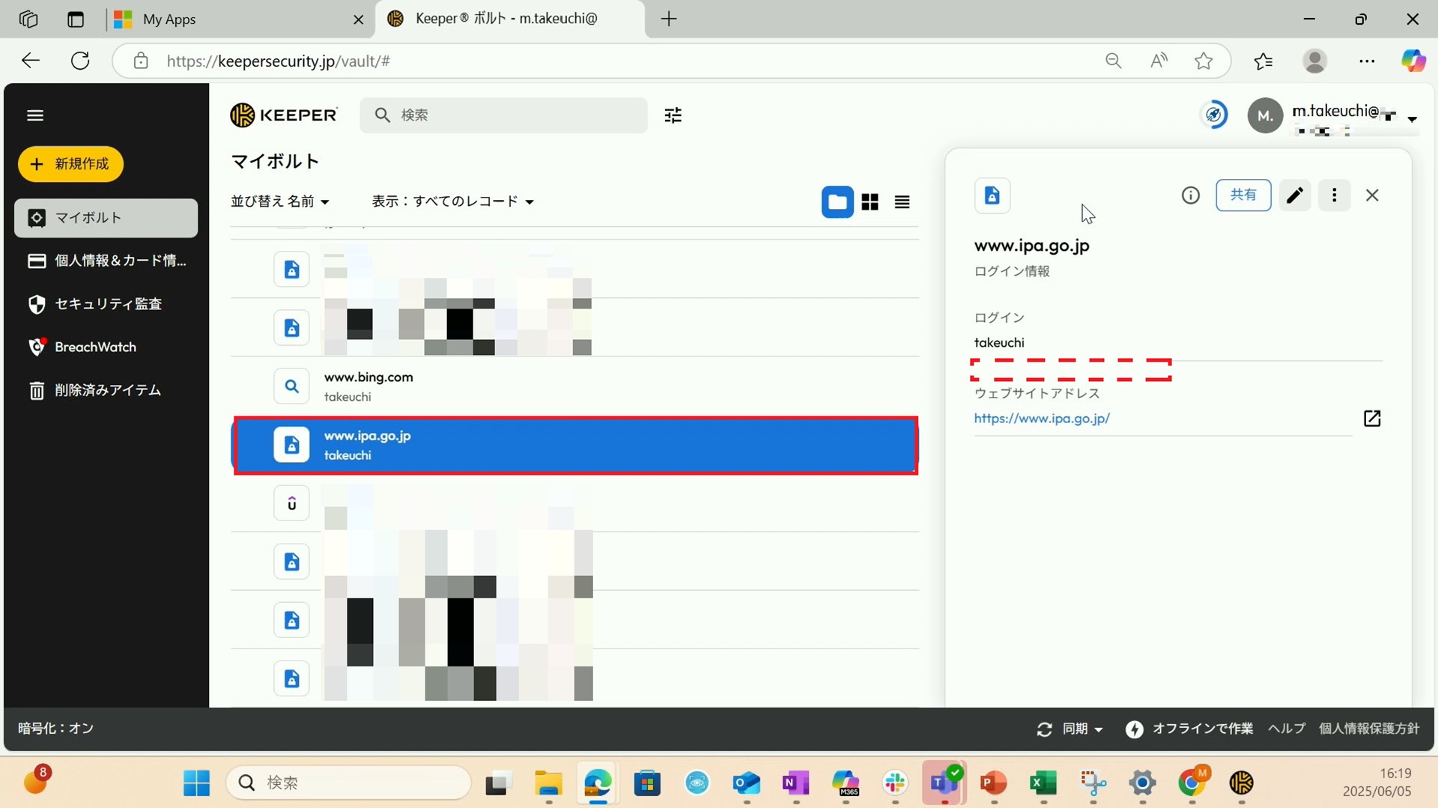Open the 表示:すべてのレコード filter dropdown

452,201
